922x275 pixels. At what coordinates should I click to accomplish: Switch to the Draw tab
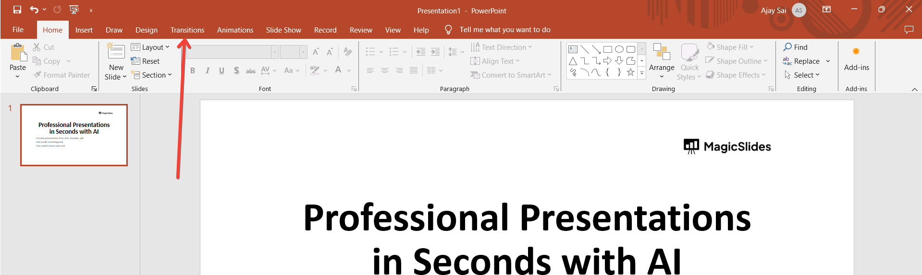(x=114, y=30)
